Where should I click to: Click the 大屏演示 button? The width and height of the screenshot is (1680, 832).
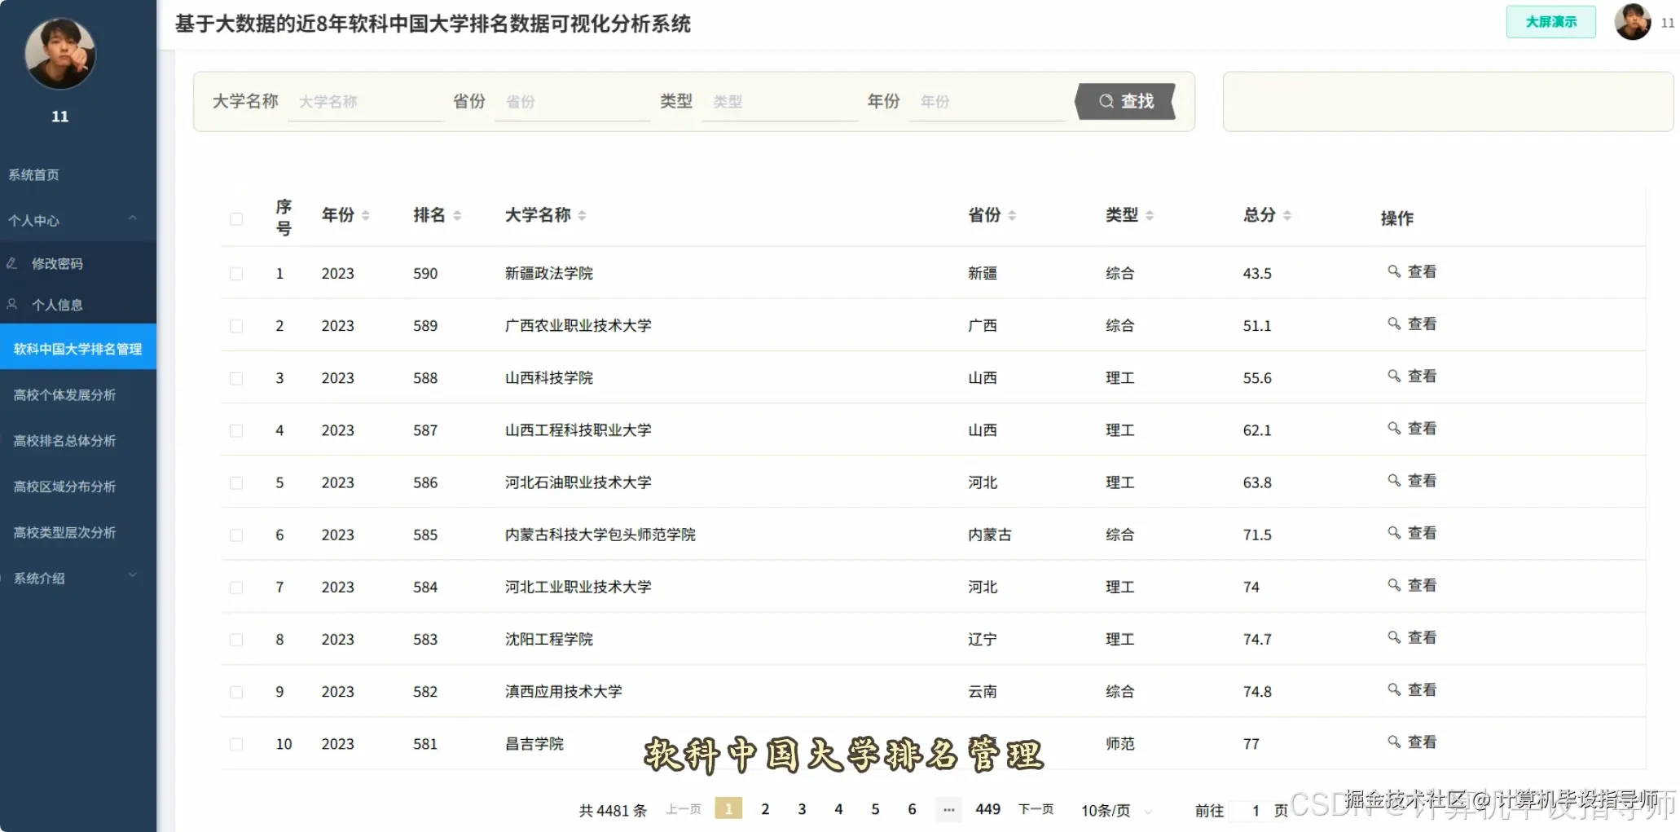point(1550,22)
